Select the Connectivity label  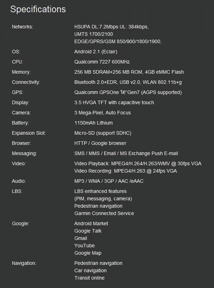[26, 82]
